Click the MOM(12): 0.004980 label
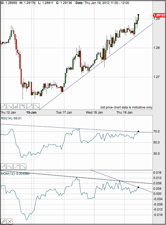 point(15,174)
